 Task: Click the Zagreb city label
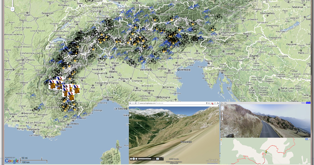pyautogui.click(x=254, y=56)
